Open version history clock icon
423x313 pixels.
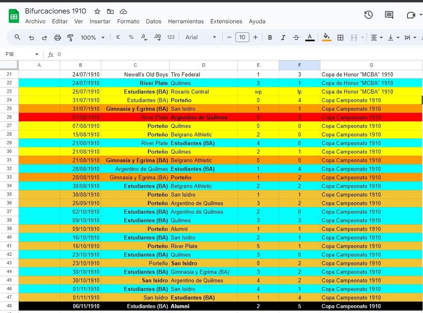point(369,15)
